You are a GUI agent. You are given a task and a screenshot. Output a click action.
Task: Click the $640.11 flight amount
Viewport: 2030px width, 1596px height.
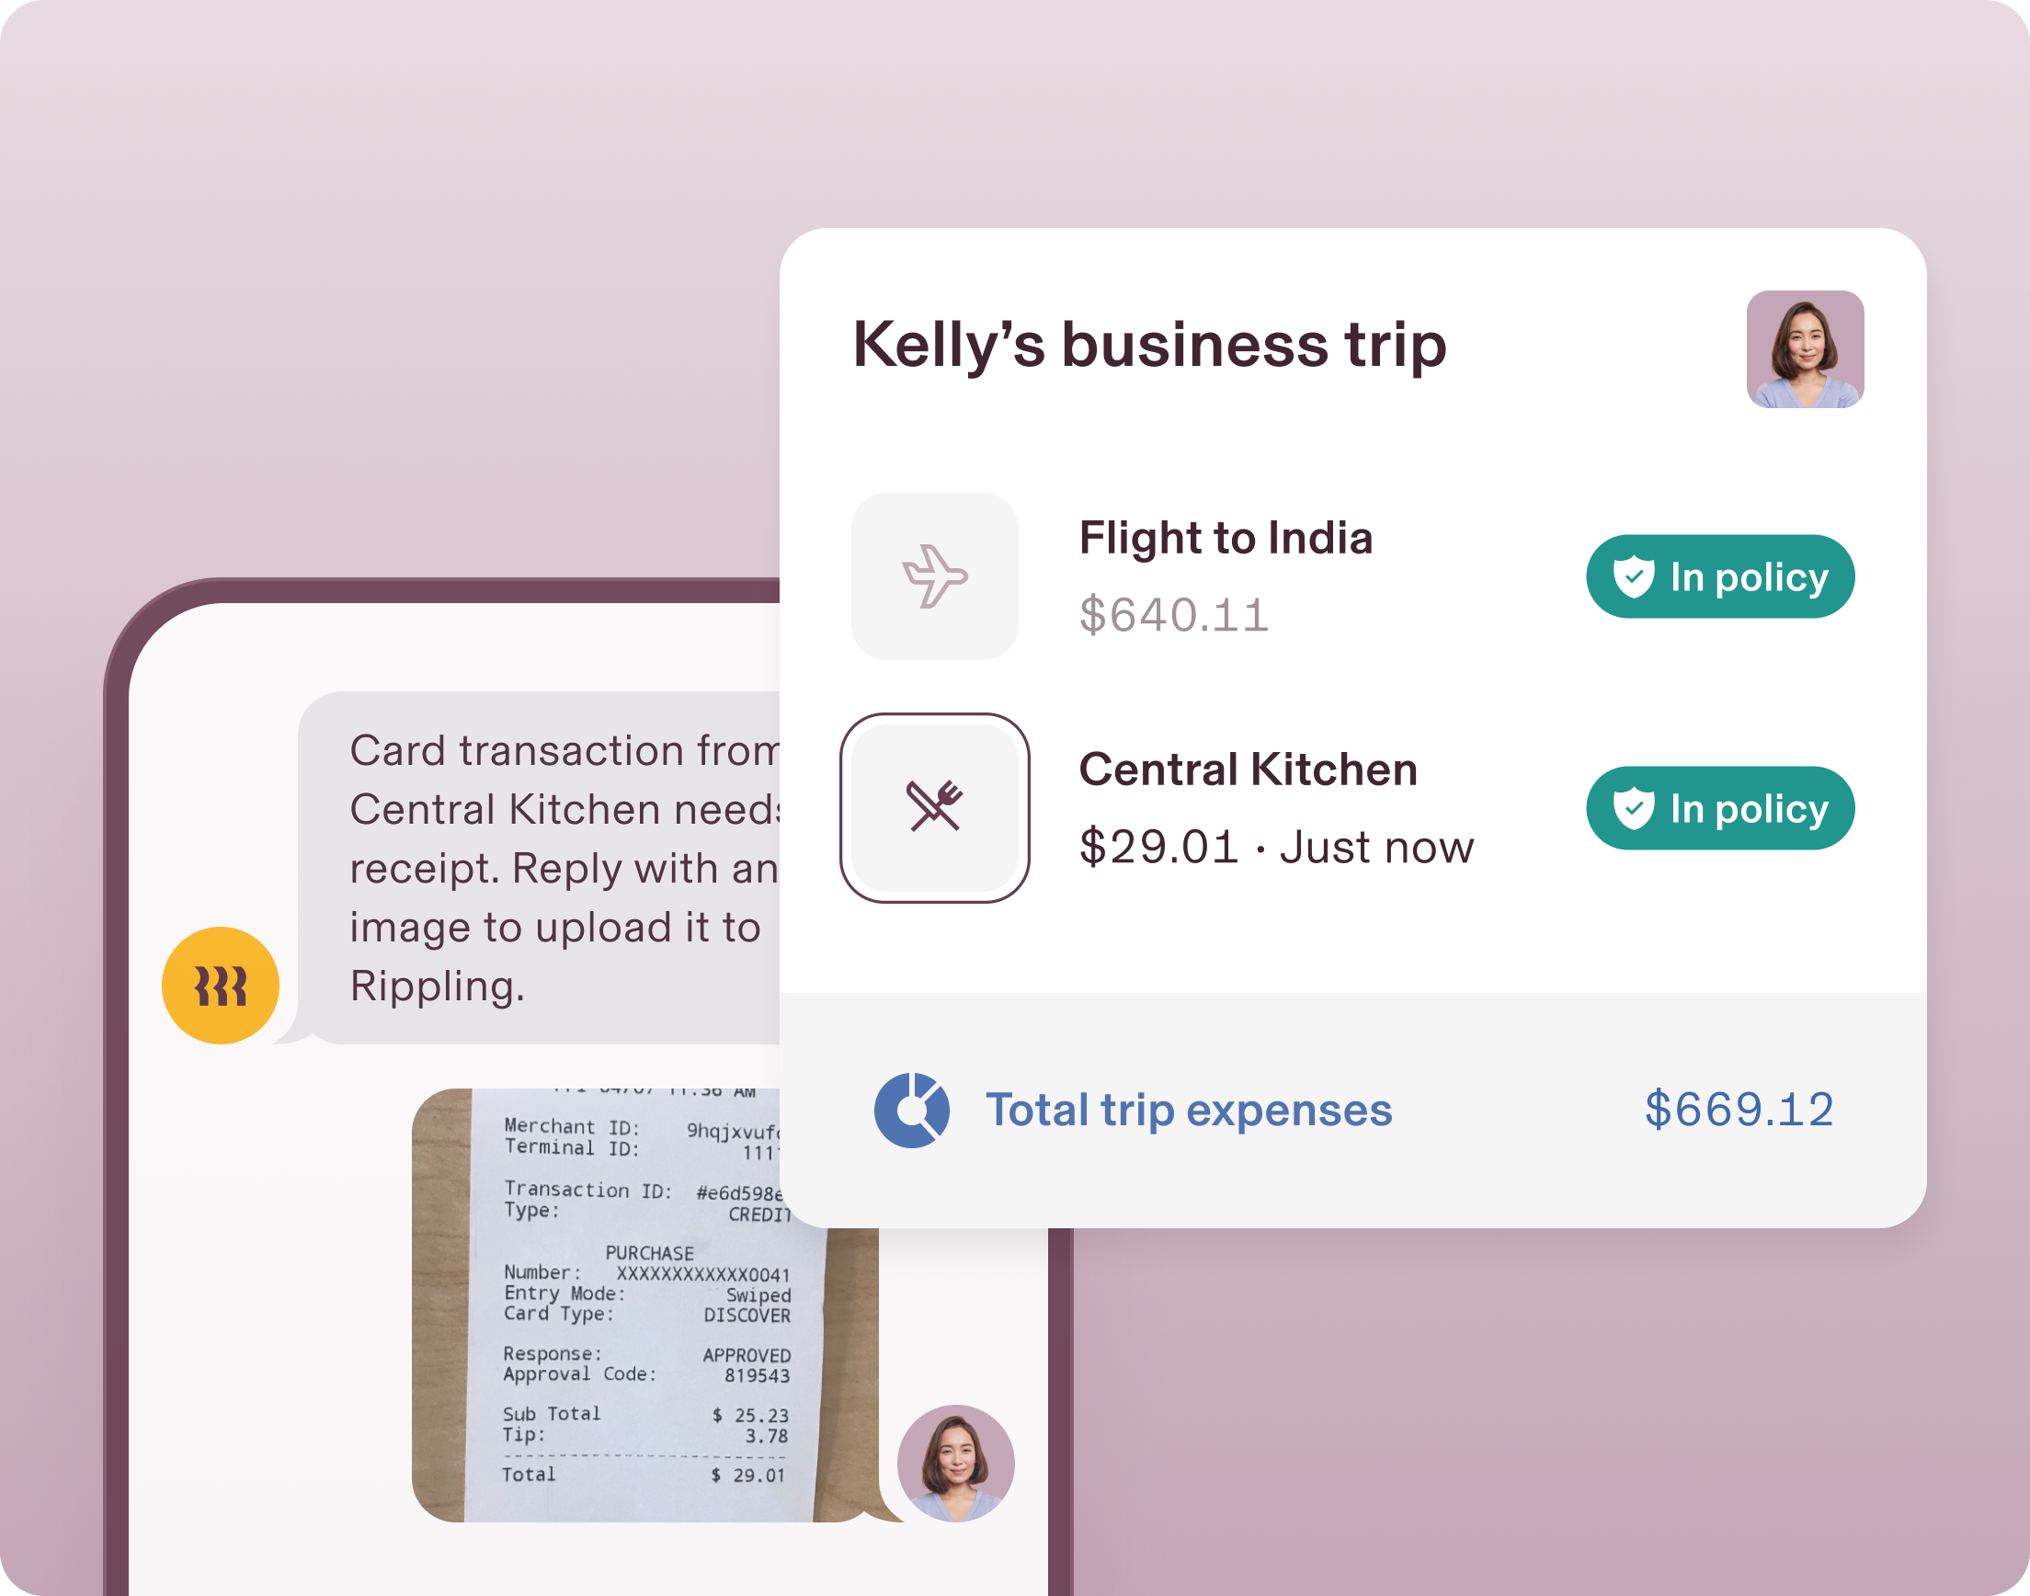pyautogui.click(x=1174, y=616)
